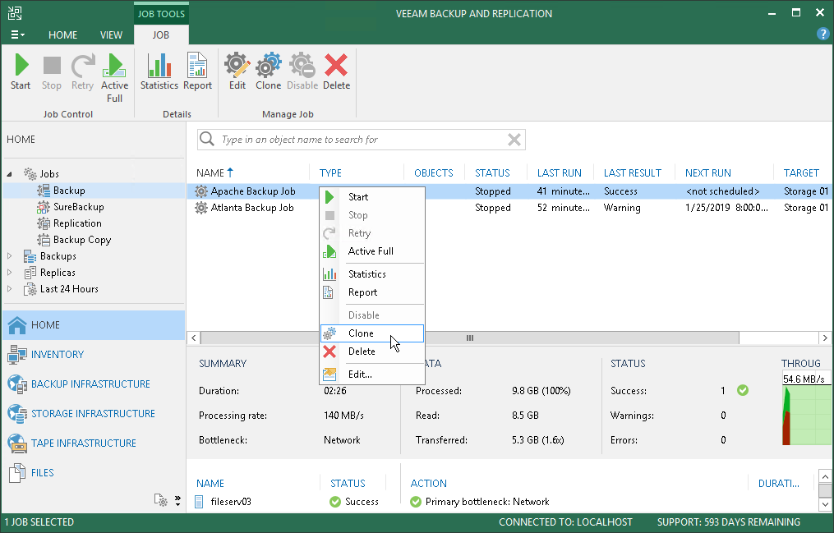834x533 pixels.
Task: Click session list scrollbar down arrow
Action: [825, 504]
